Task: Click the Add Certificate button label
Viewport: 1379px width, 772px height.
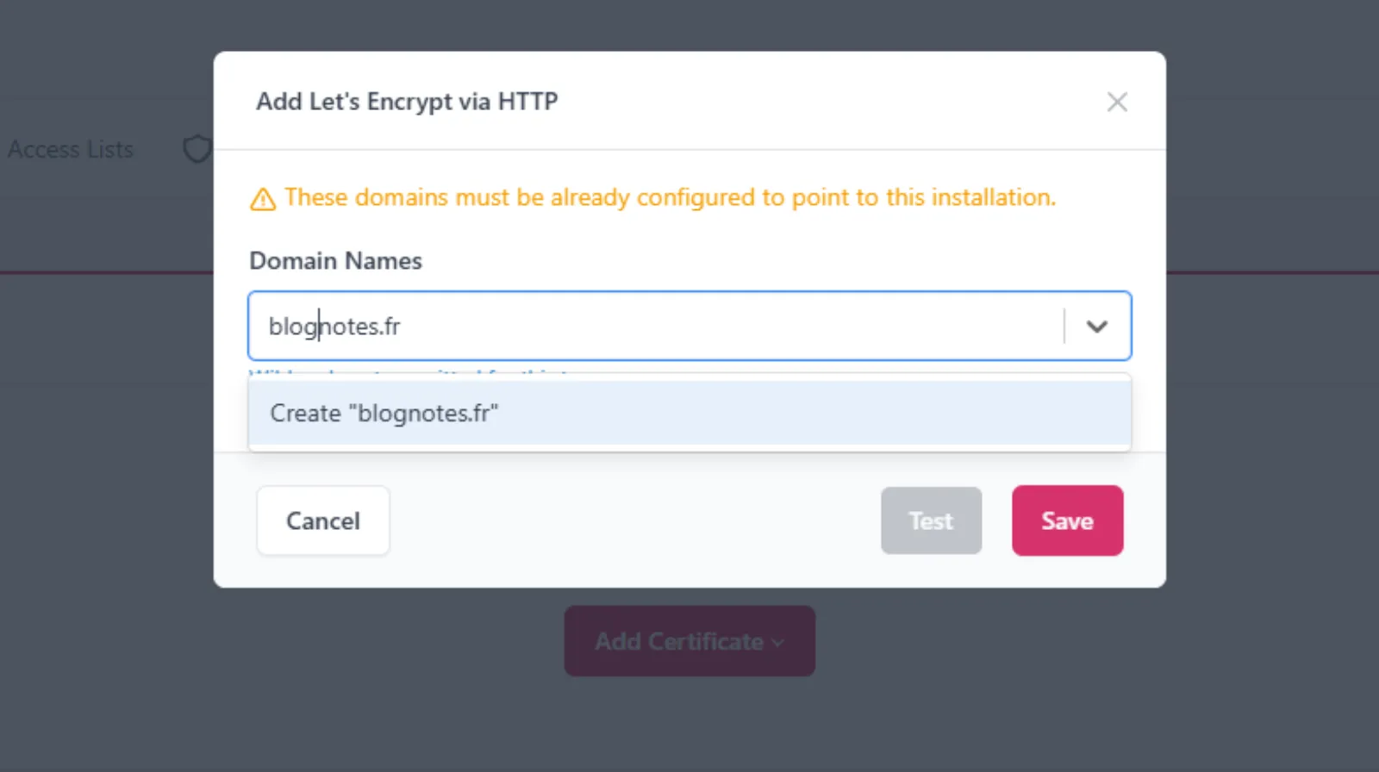Action: tap(678, 642)
